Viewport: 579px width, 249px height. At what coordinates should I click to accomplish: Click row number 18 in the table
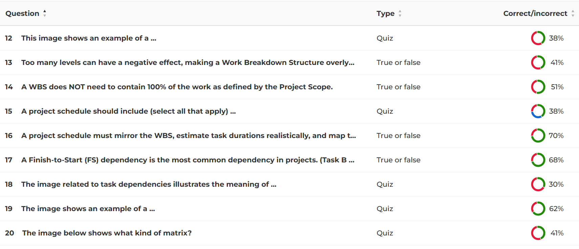(9, 184)
